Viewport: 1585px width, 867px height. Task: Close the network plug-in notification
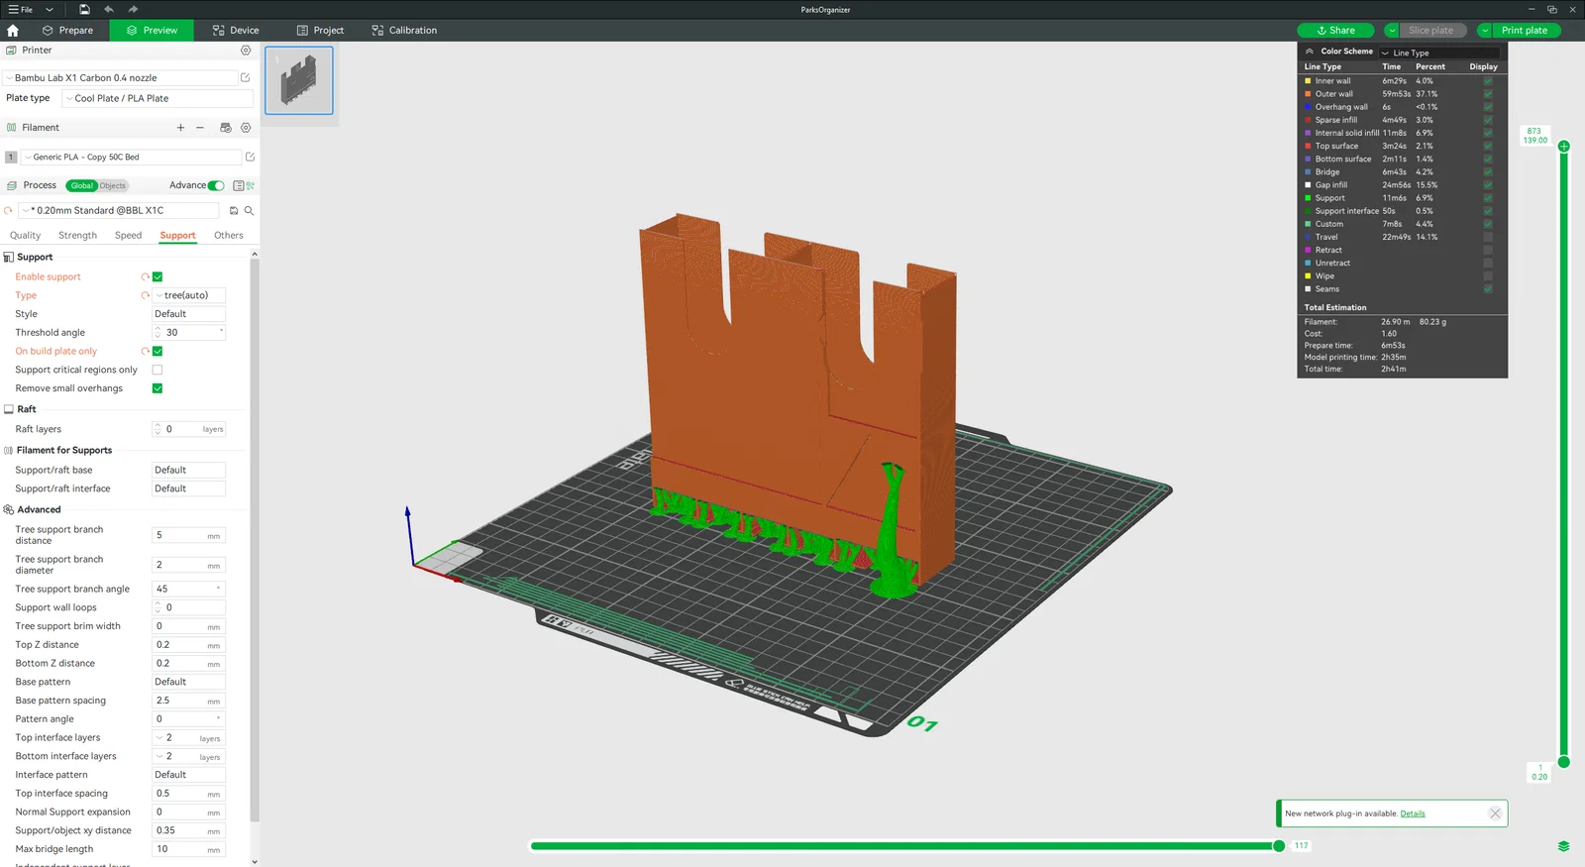coord(1495,813)
